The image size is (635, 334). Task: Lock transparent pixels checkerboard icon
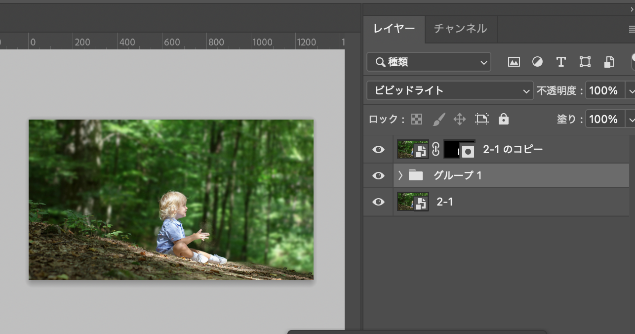pos(417,119)
